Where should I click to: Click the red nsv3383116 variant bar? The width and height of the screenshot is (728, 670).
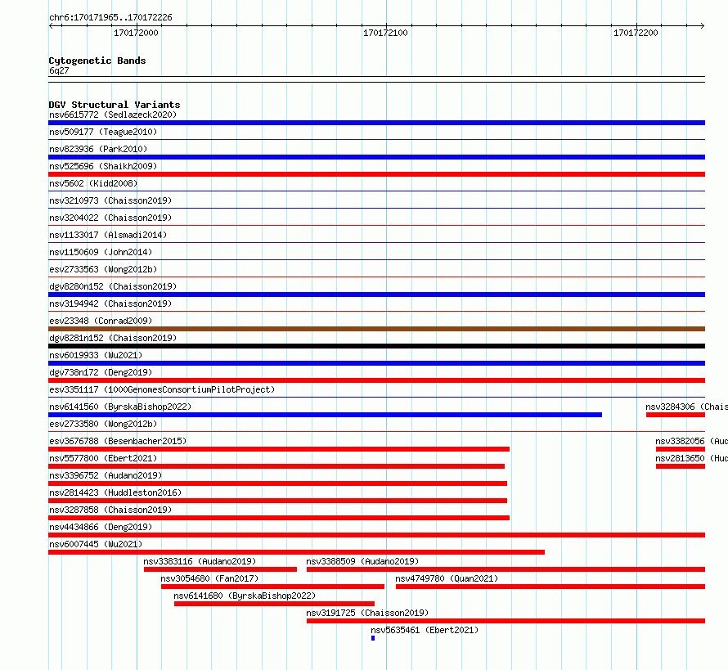pyautogui.click(x=220, y=569)
